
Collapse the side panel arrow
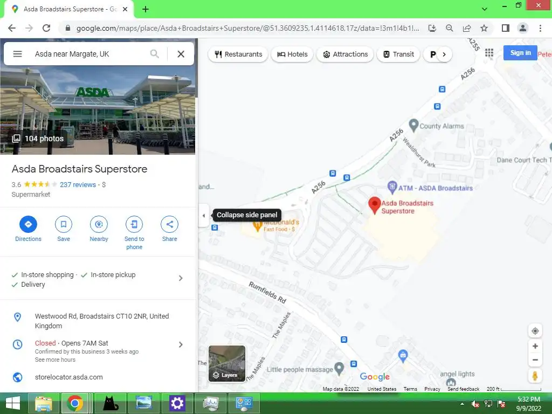[204, 216]
